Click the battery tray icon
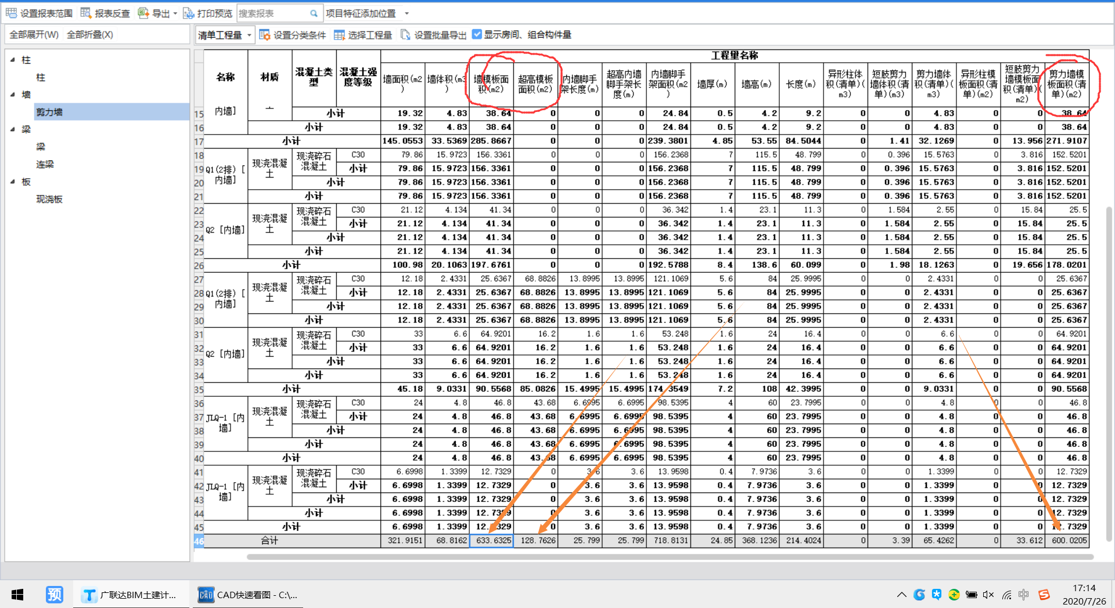The height and width of the screenshot is (608, 1115). coord(971,595)
